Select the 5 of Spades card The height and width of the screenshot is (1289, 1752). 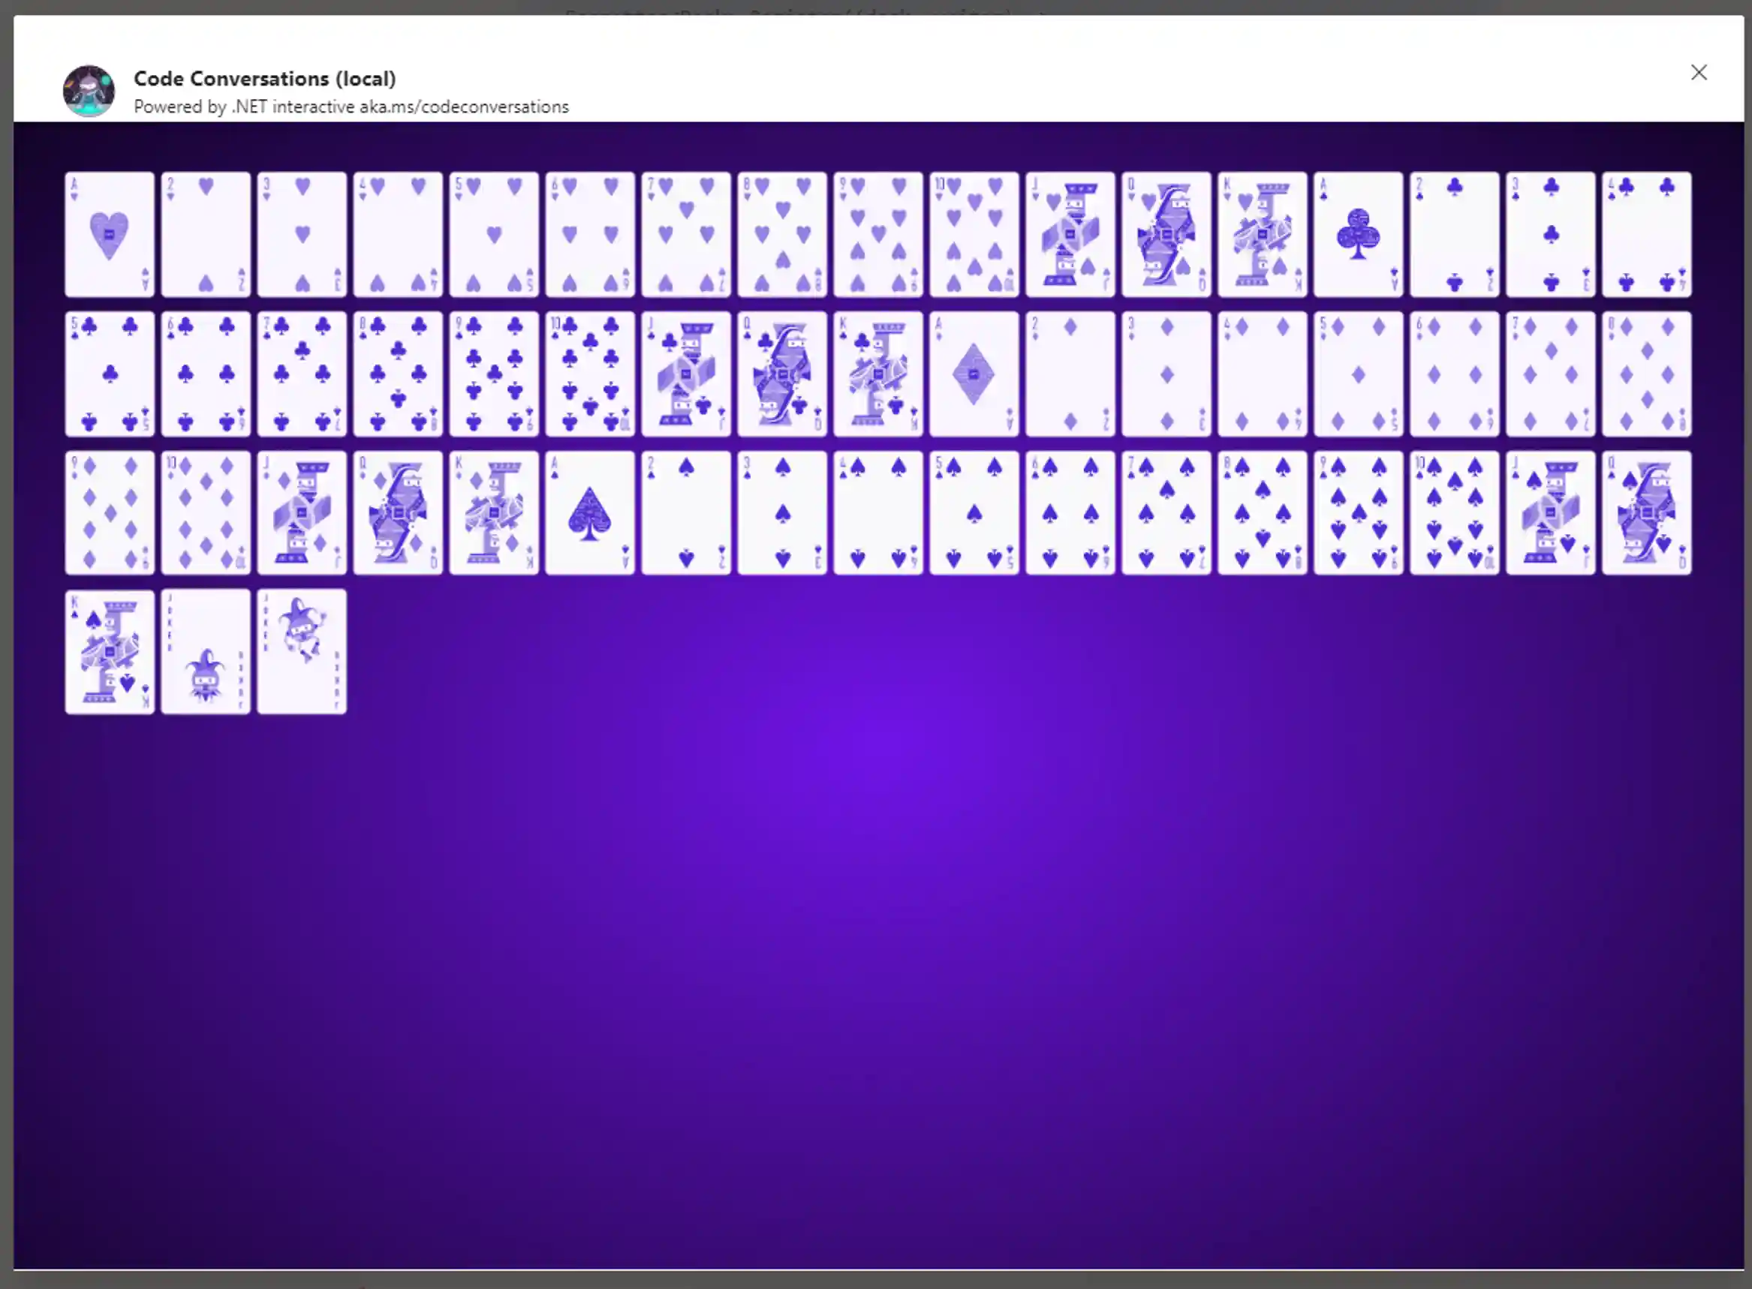click(973, 512)
